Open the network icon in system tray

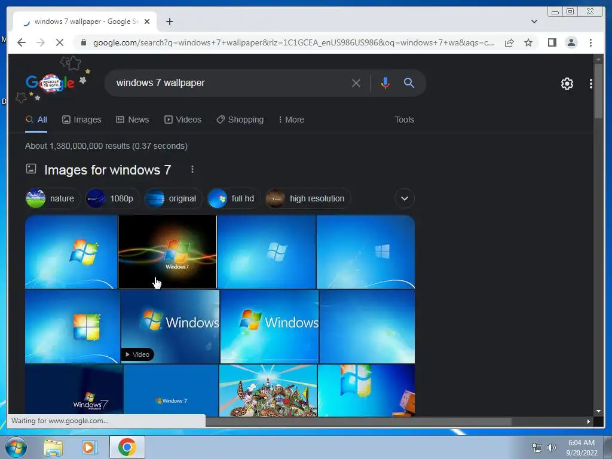[537, 447]
